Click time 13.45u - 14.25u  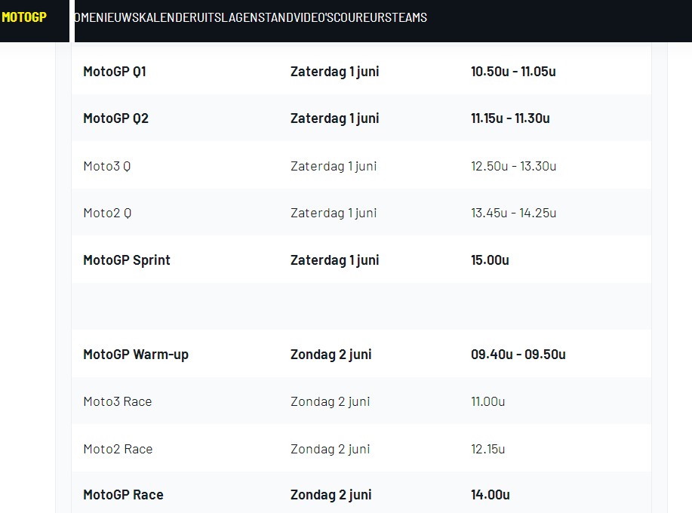point(513,213)
